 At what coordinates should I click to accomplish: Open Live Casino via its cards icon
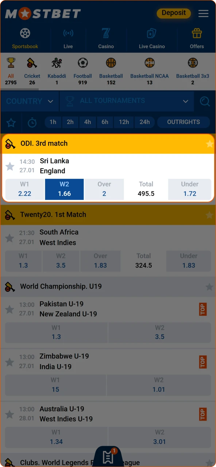(x=152, y=33)
